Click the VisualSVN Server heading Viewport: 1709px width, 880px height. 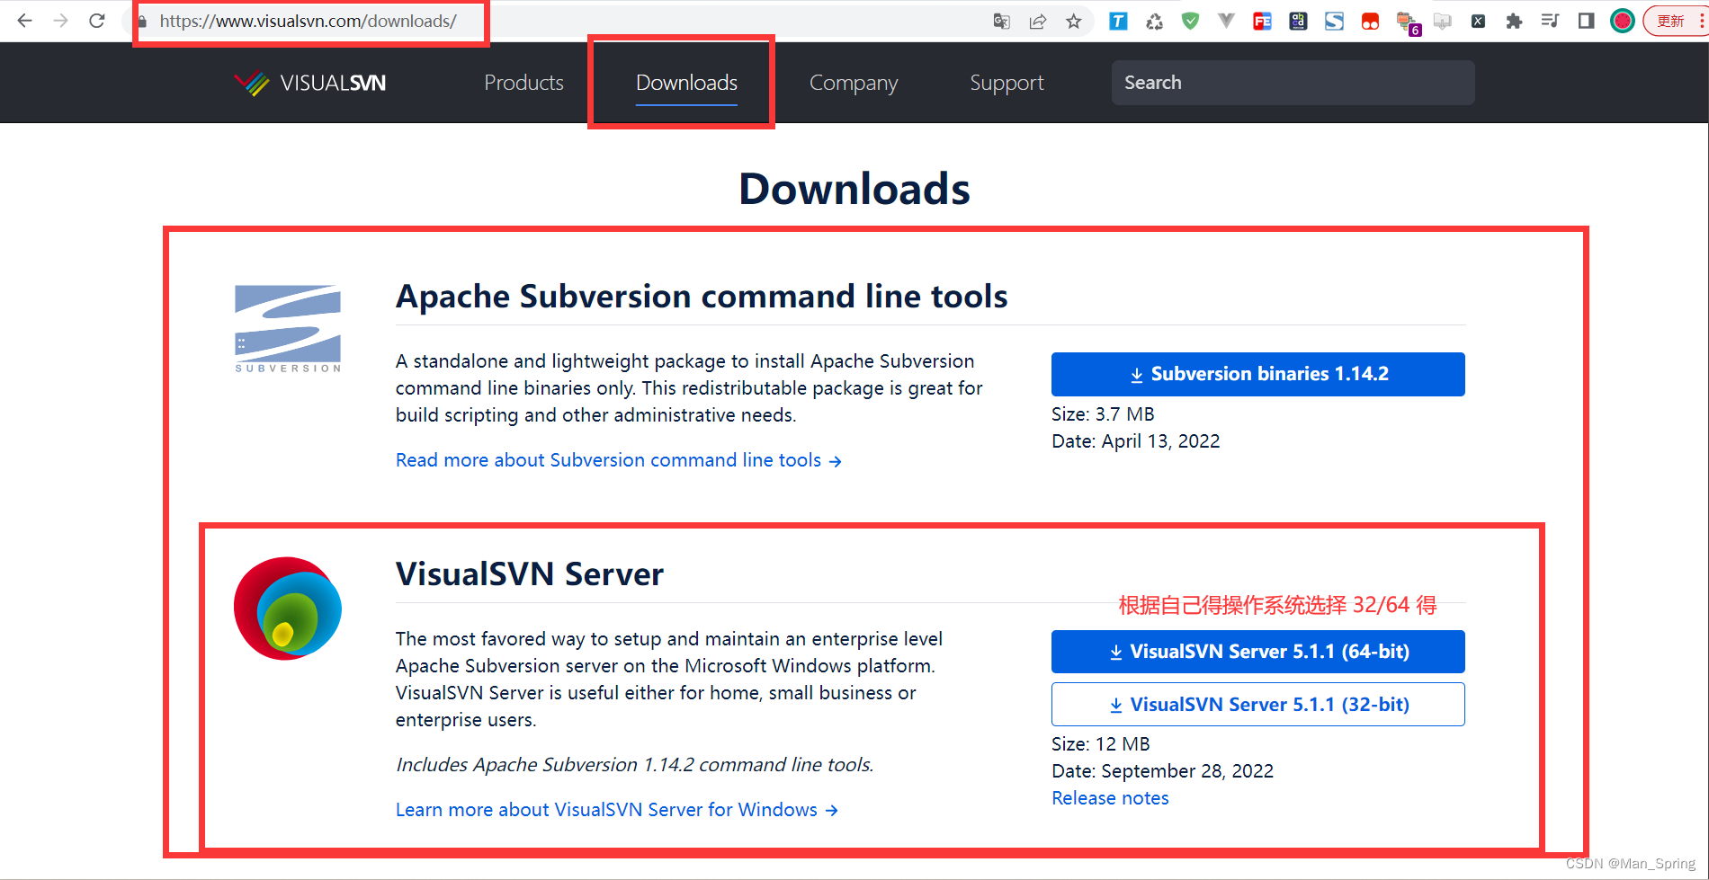530,574
